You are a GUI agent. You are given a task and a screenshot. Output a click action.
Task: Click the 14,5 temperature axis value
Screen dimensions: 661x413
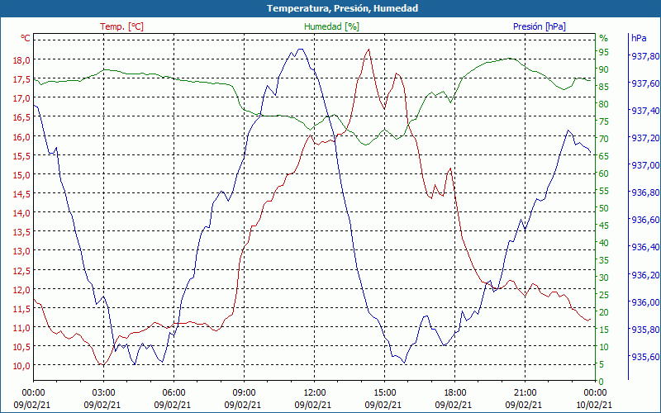click(22, 194)
